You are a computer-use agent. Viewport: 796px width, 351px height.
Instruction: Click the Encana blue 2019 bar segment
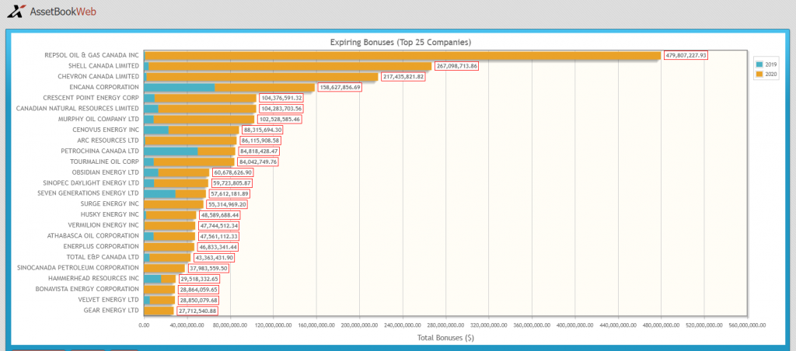pyautogui.click(x=180, y=87)
